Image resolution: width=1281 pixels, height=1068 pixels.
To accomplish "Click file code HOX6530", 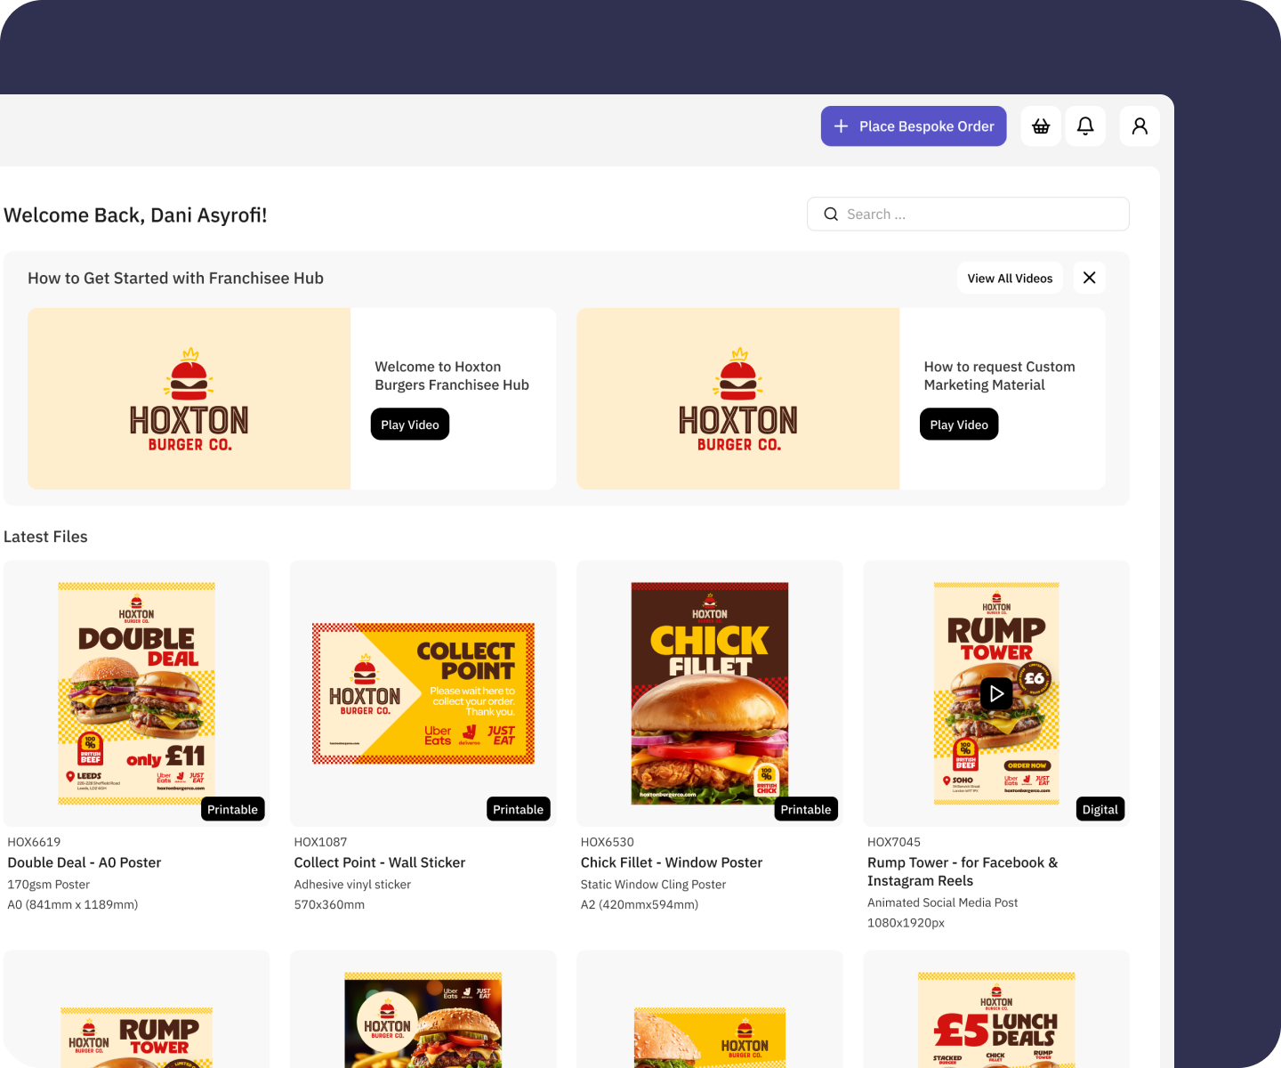I will click(x=608, y=842).
